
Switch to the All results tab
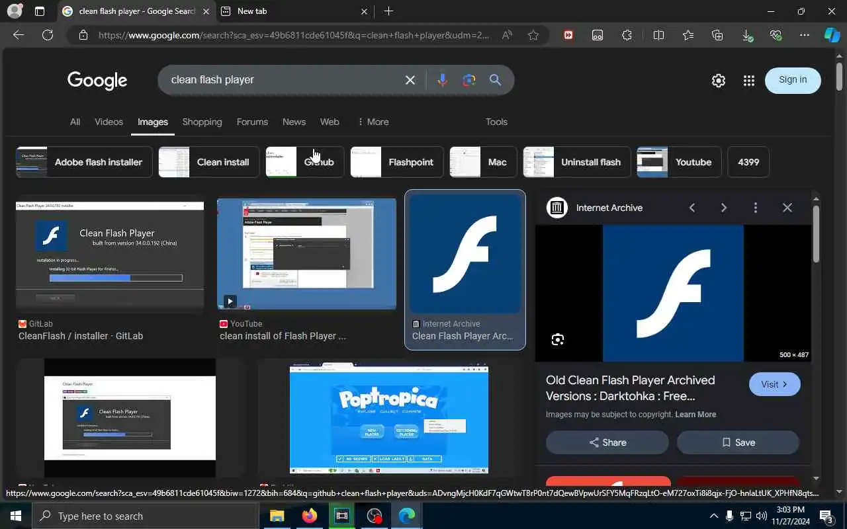(75, 122)
